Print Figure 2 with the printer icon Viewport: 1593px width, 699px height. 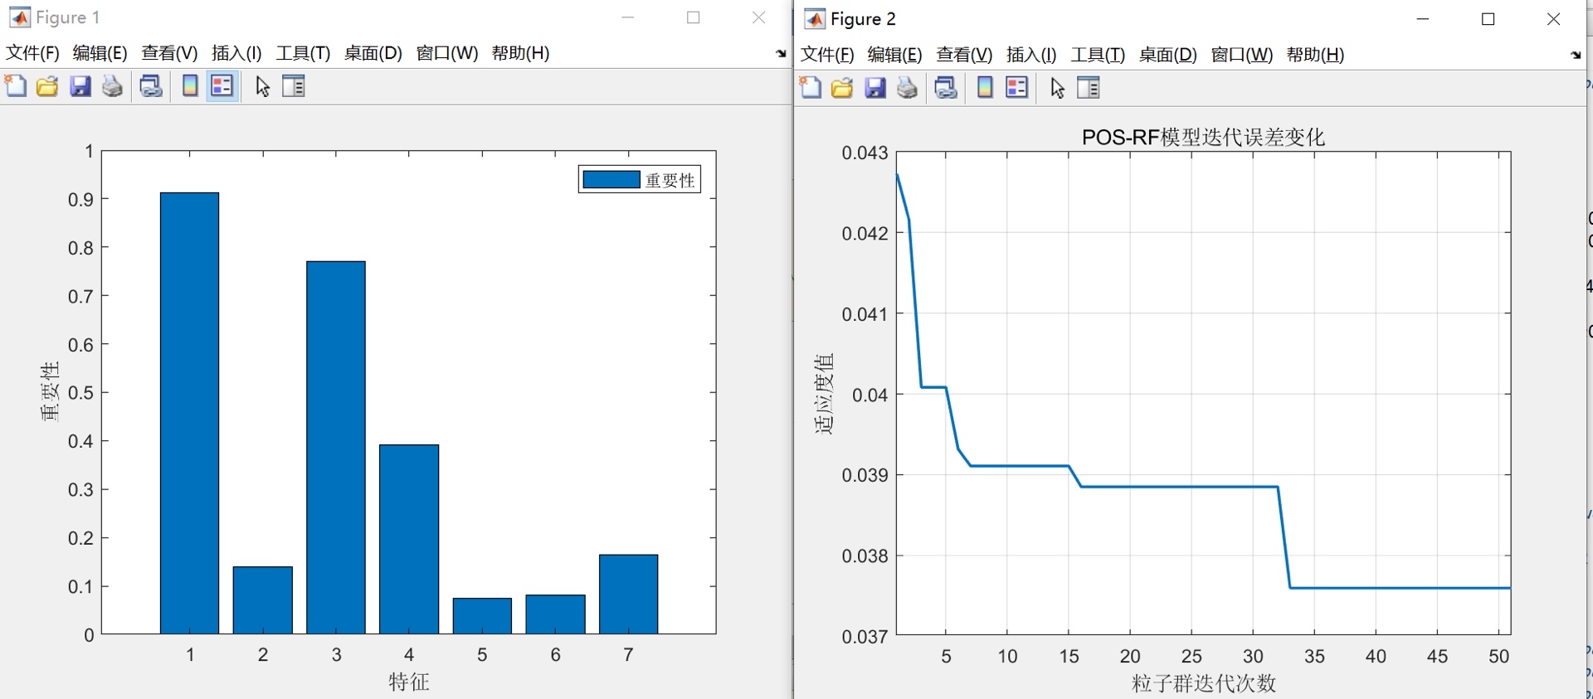click(x=907, y=88)
